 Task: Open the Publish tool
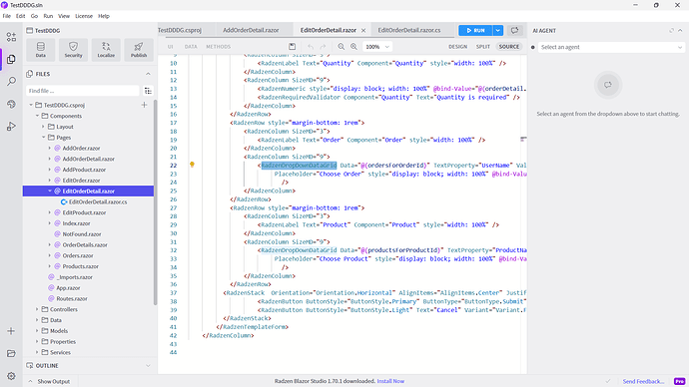tap(139, 50)
